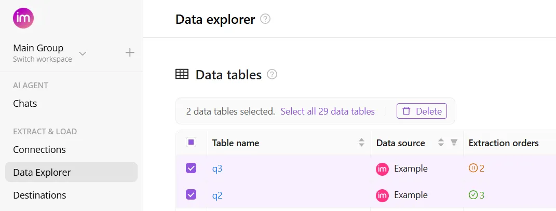The width and height of the screenshot is (556, 211).
Task: Toggle the select-all header checkbox
Action: 191,143
